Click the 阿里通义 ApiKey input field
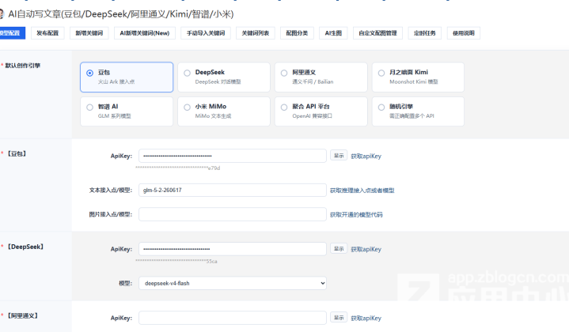569x332 pixels. (232, 318)
